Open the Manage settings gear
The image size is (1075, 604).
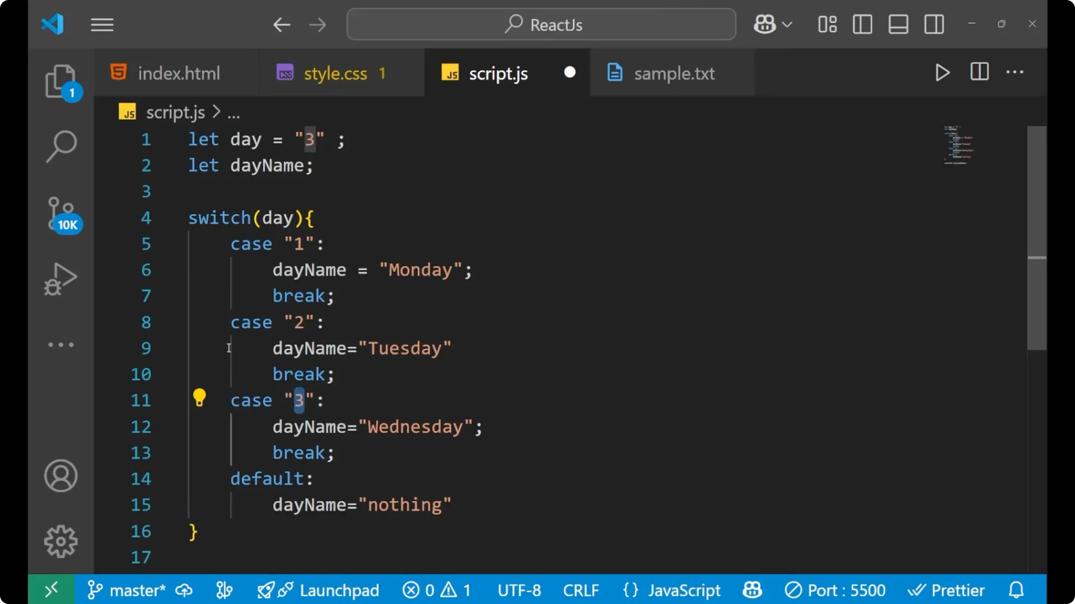pos(60,541)
